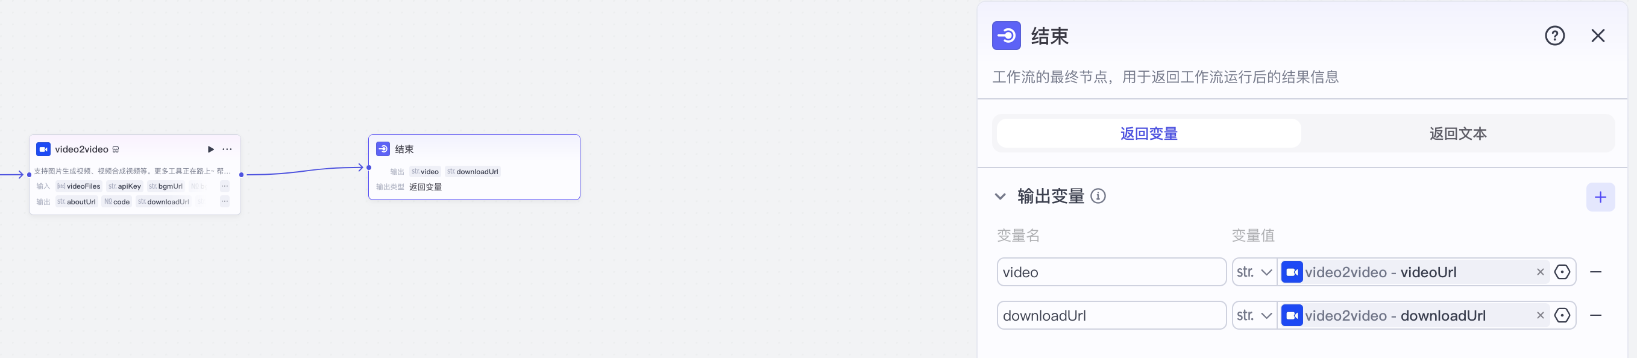
Task: Open str type dropdown for downloadUrl
Action: pos(1254,315)
